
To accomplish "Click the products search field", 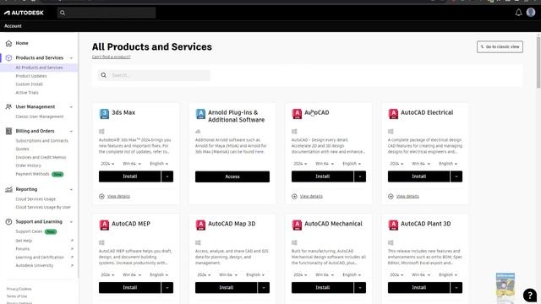I will 154,75.
